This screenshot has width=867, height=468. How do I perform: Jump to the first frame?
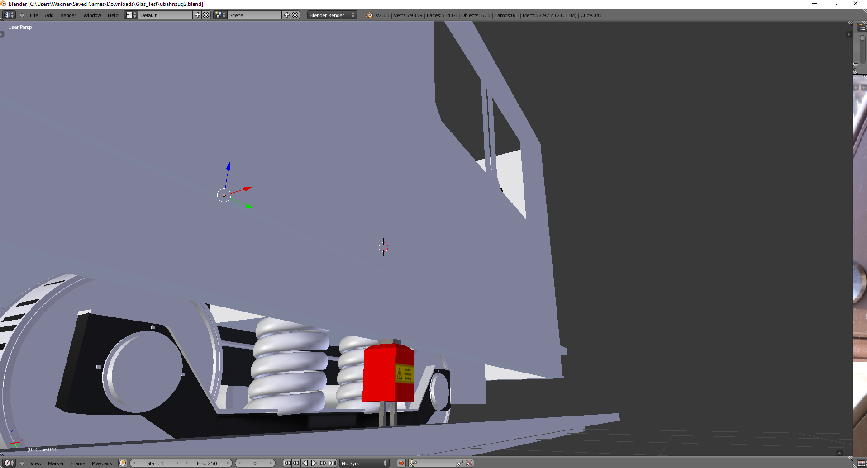pyautogui.click(x=287, y=463)
